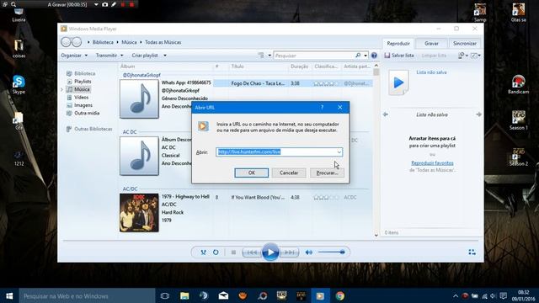Open the Criar playlist dropdown
This screenshot has width=539, height=303.
click(x=149, y=56)
